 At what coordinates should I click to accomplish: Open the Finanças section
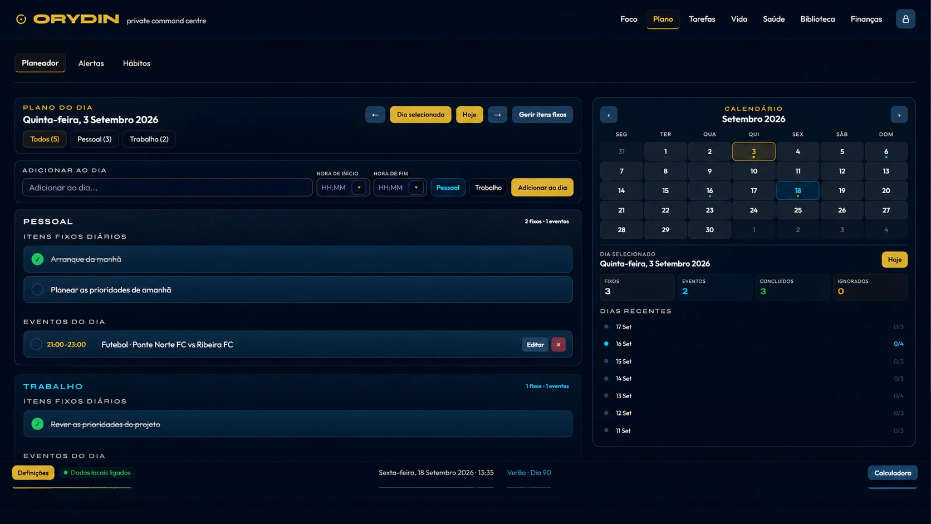pyautogui.click(x=866, y=19)
